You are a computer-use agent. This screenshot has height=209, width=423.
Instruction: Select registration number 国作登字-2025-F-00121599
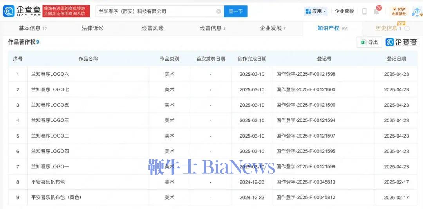305,167
